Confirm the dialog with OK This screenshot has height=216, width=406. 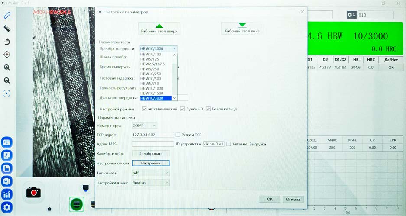[270, 199]
